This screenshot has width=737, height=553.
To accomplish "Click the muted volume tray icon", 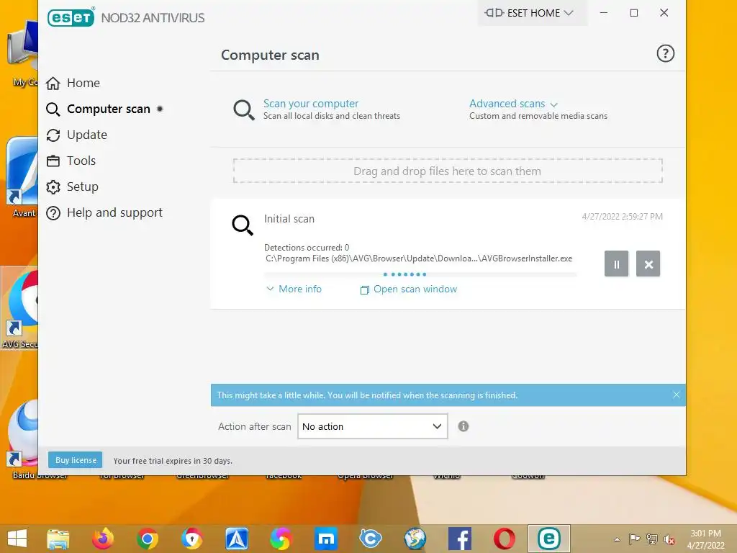I will point(669,539).
